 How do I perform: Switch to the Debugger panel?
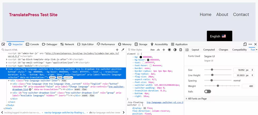(x=50, y=44)
